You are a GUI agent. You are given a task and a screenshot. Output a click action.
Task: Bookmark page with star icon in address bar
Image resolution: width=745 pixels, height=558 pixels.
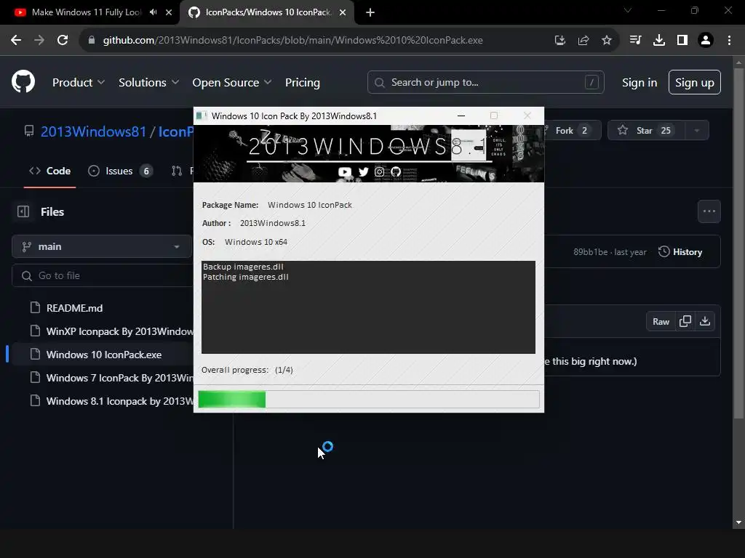607,41
